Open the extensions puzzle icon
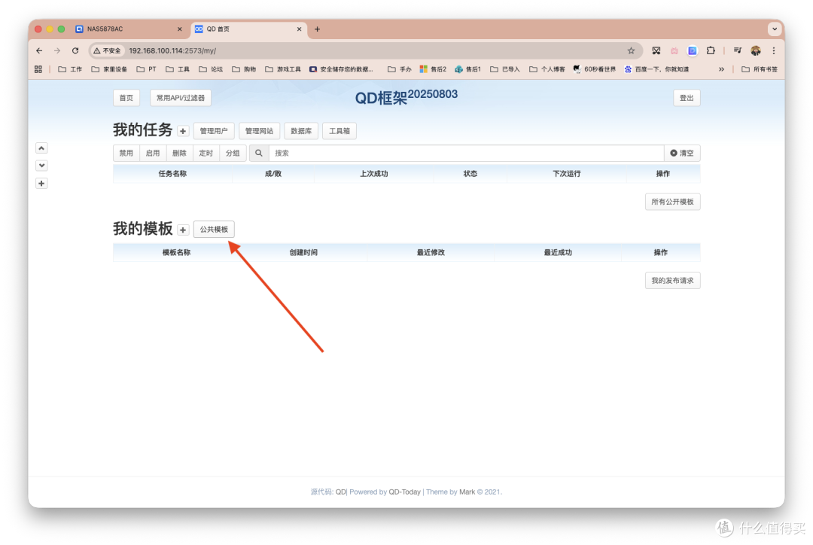The height and width of the screenshot is (545, 813). [711, 50]
